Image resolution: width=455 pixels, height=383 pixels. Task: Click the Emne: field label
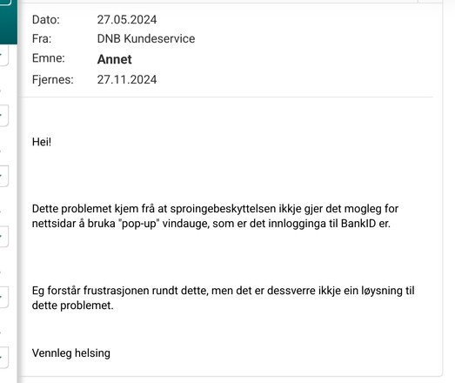[49, 58]
